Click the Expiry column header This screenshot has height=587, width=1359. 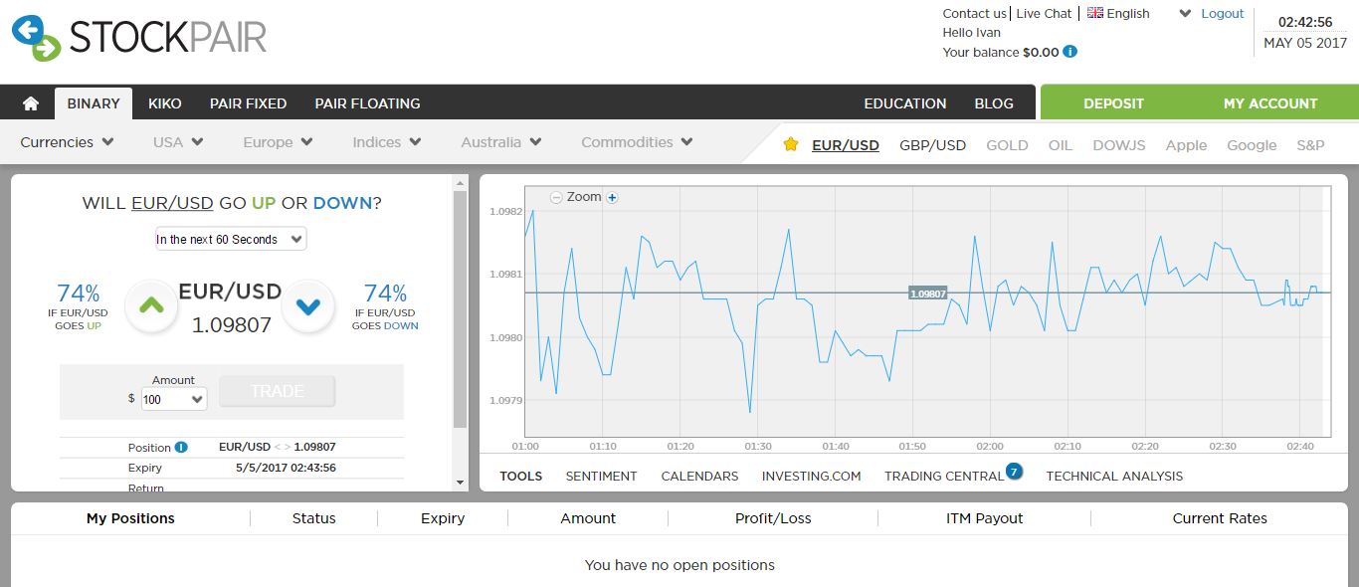click(x=443, y=518)
